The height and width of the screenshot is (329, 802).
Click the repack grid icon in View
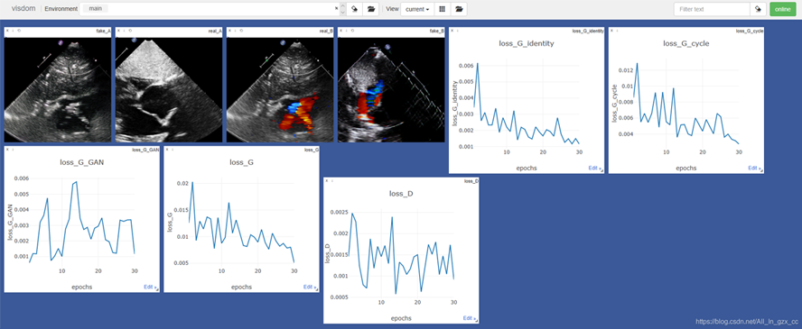[x=443, y=9]
